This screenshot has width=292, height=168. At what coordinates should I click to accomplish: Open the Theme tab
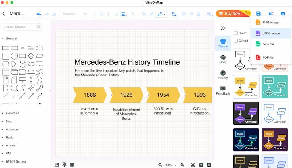tap(223, 43)
